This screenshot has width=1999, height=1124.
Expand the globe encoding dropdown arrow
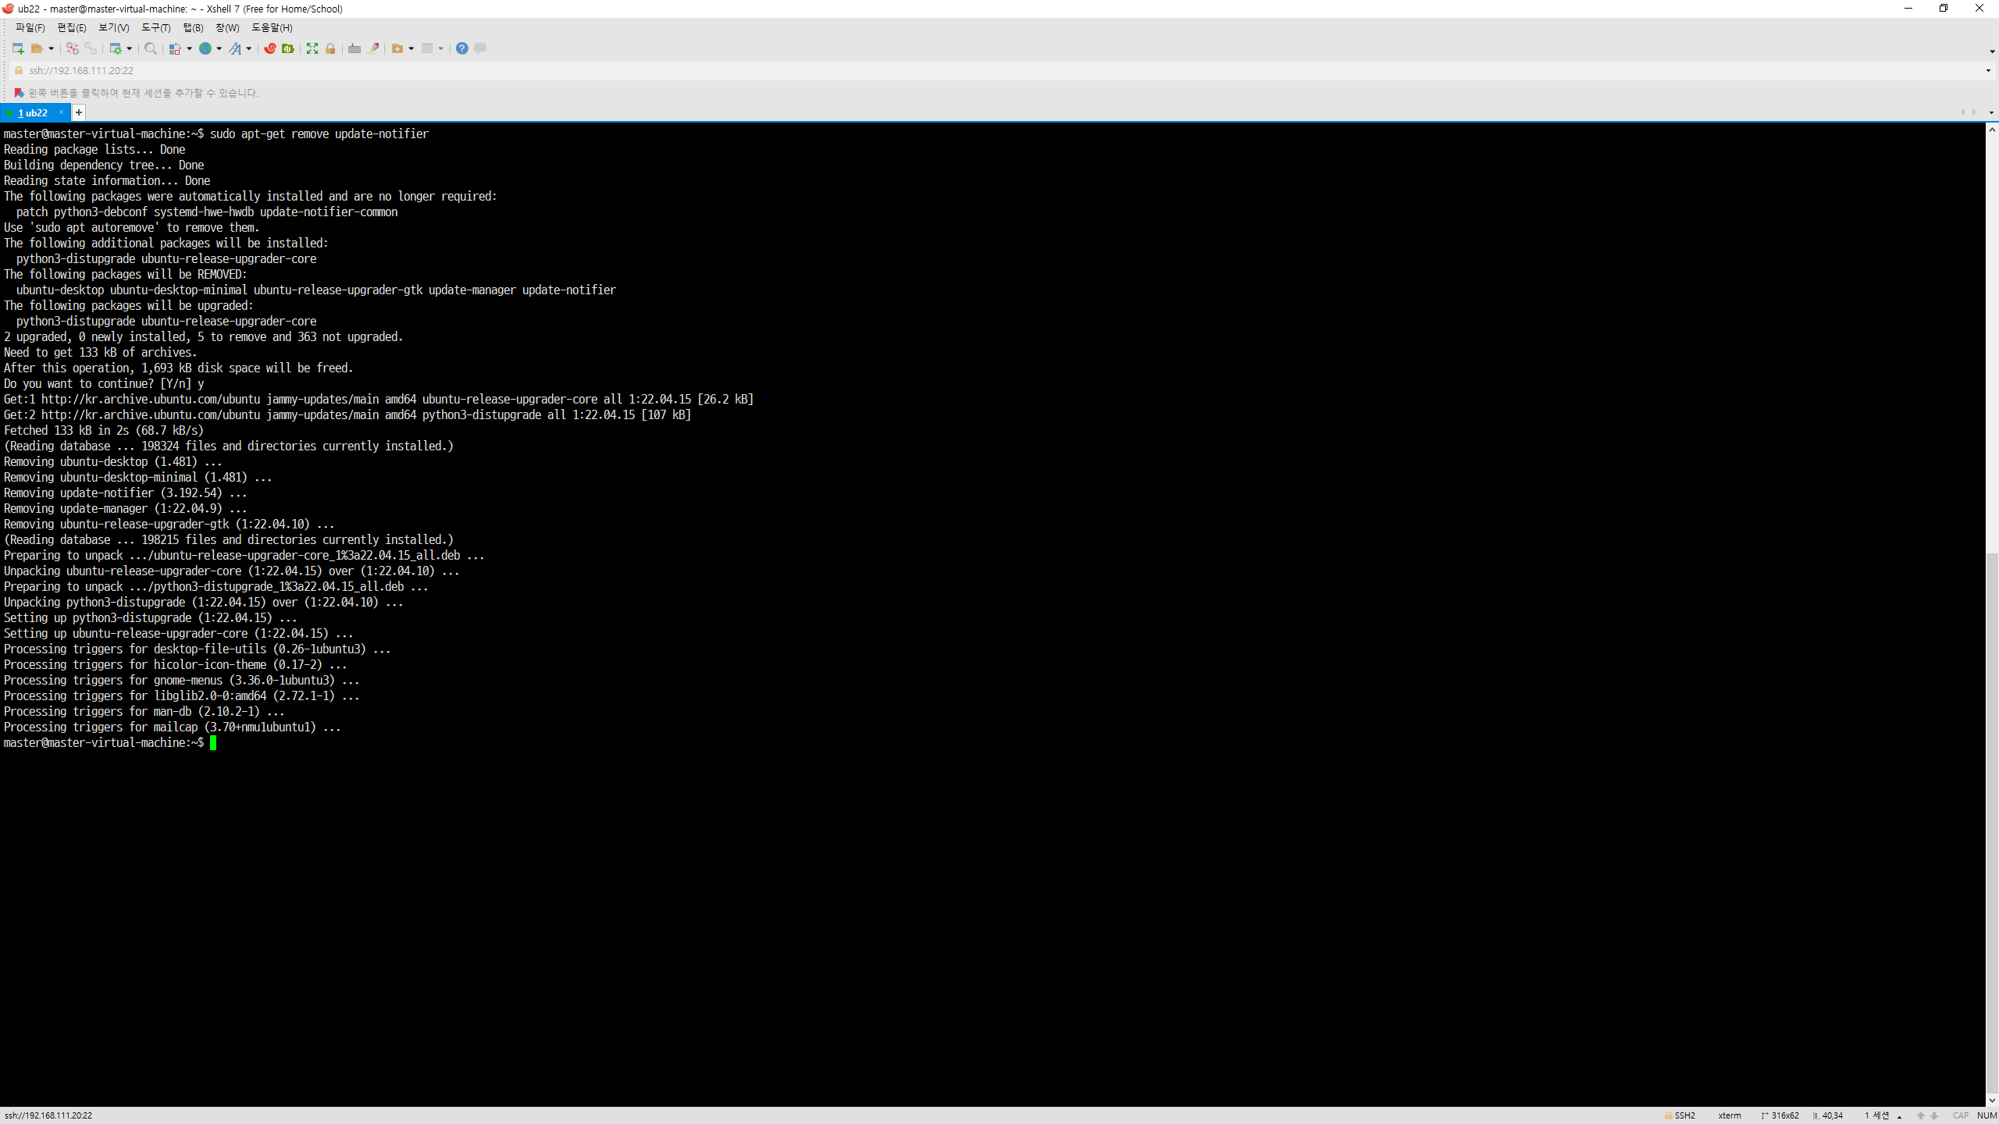point(219,48)
